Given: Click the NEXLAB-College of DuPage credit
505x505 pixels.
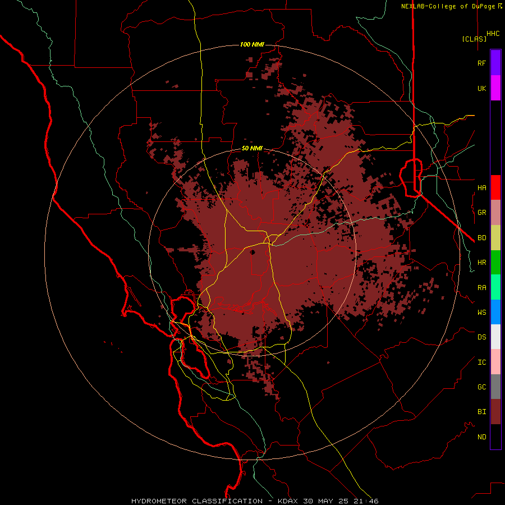Looking at the screenshot, I should [x=451, y=6].
